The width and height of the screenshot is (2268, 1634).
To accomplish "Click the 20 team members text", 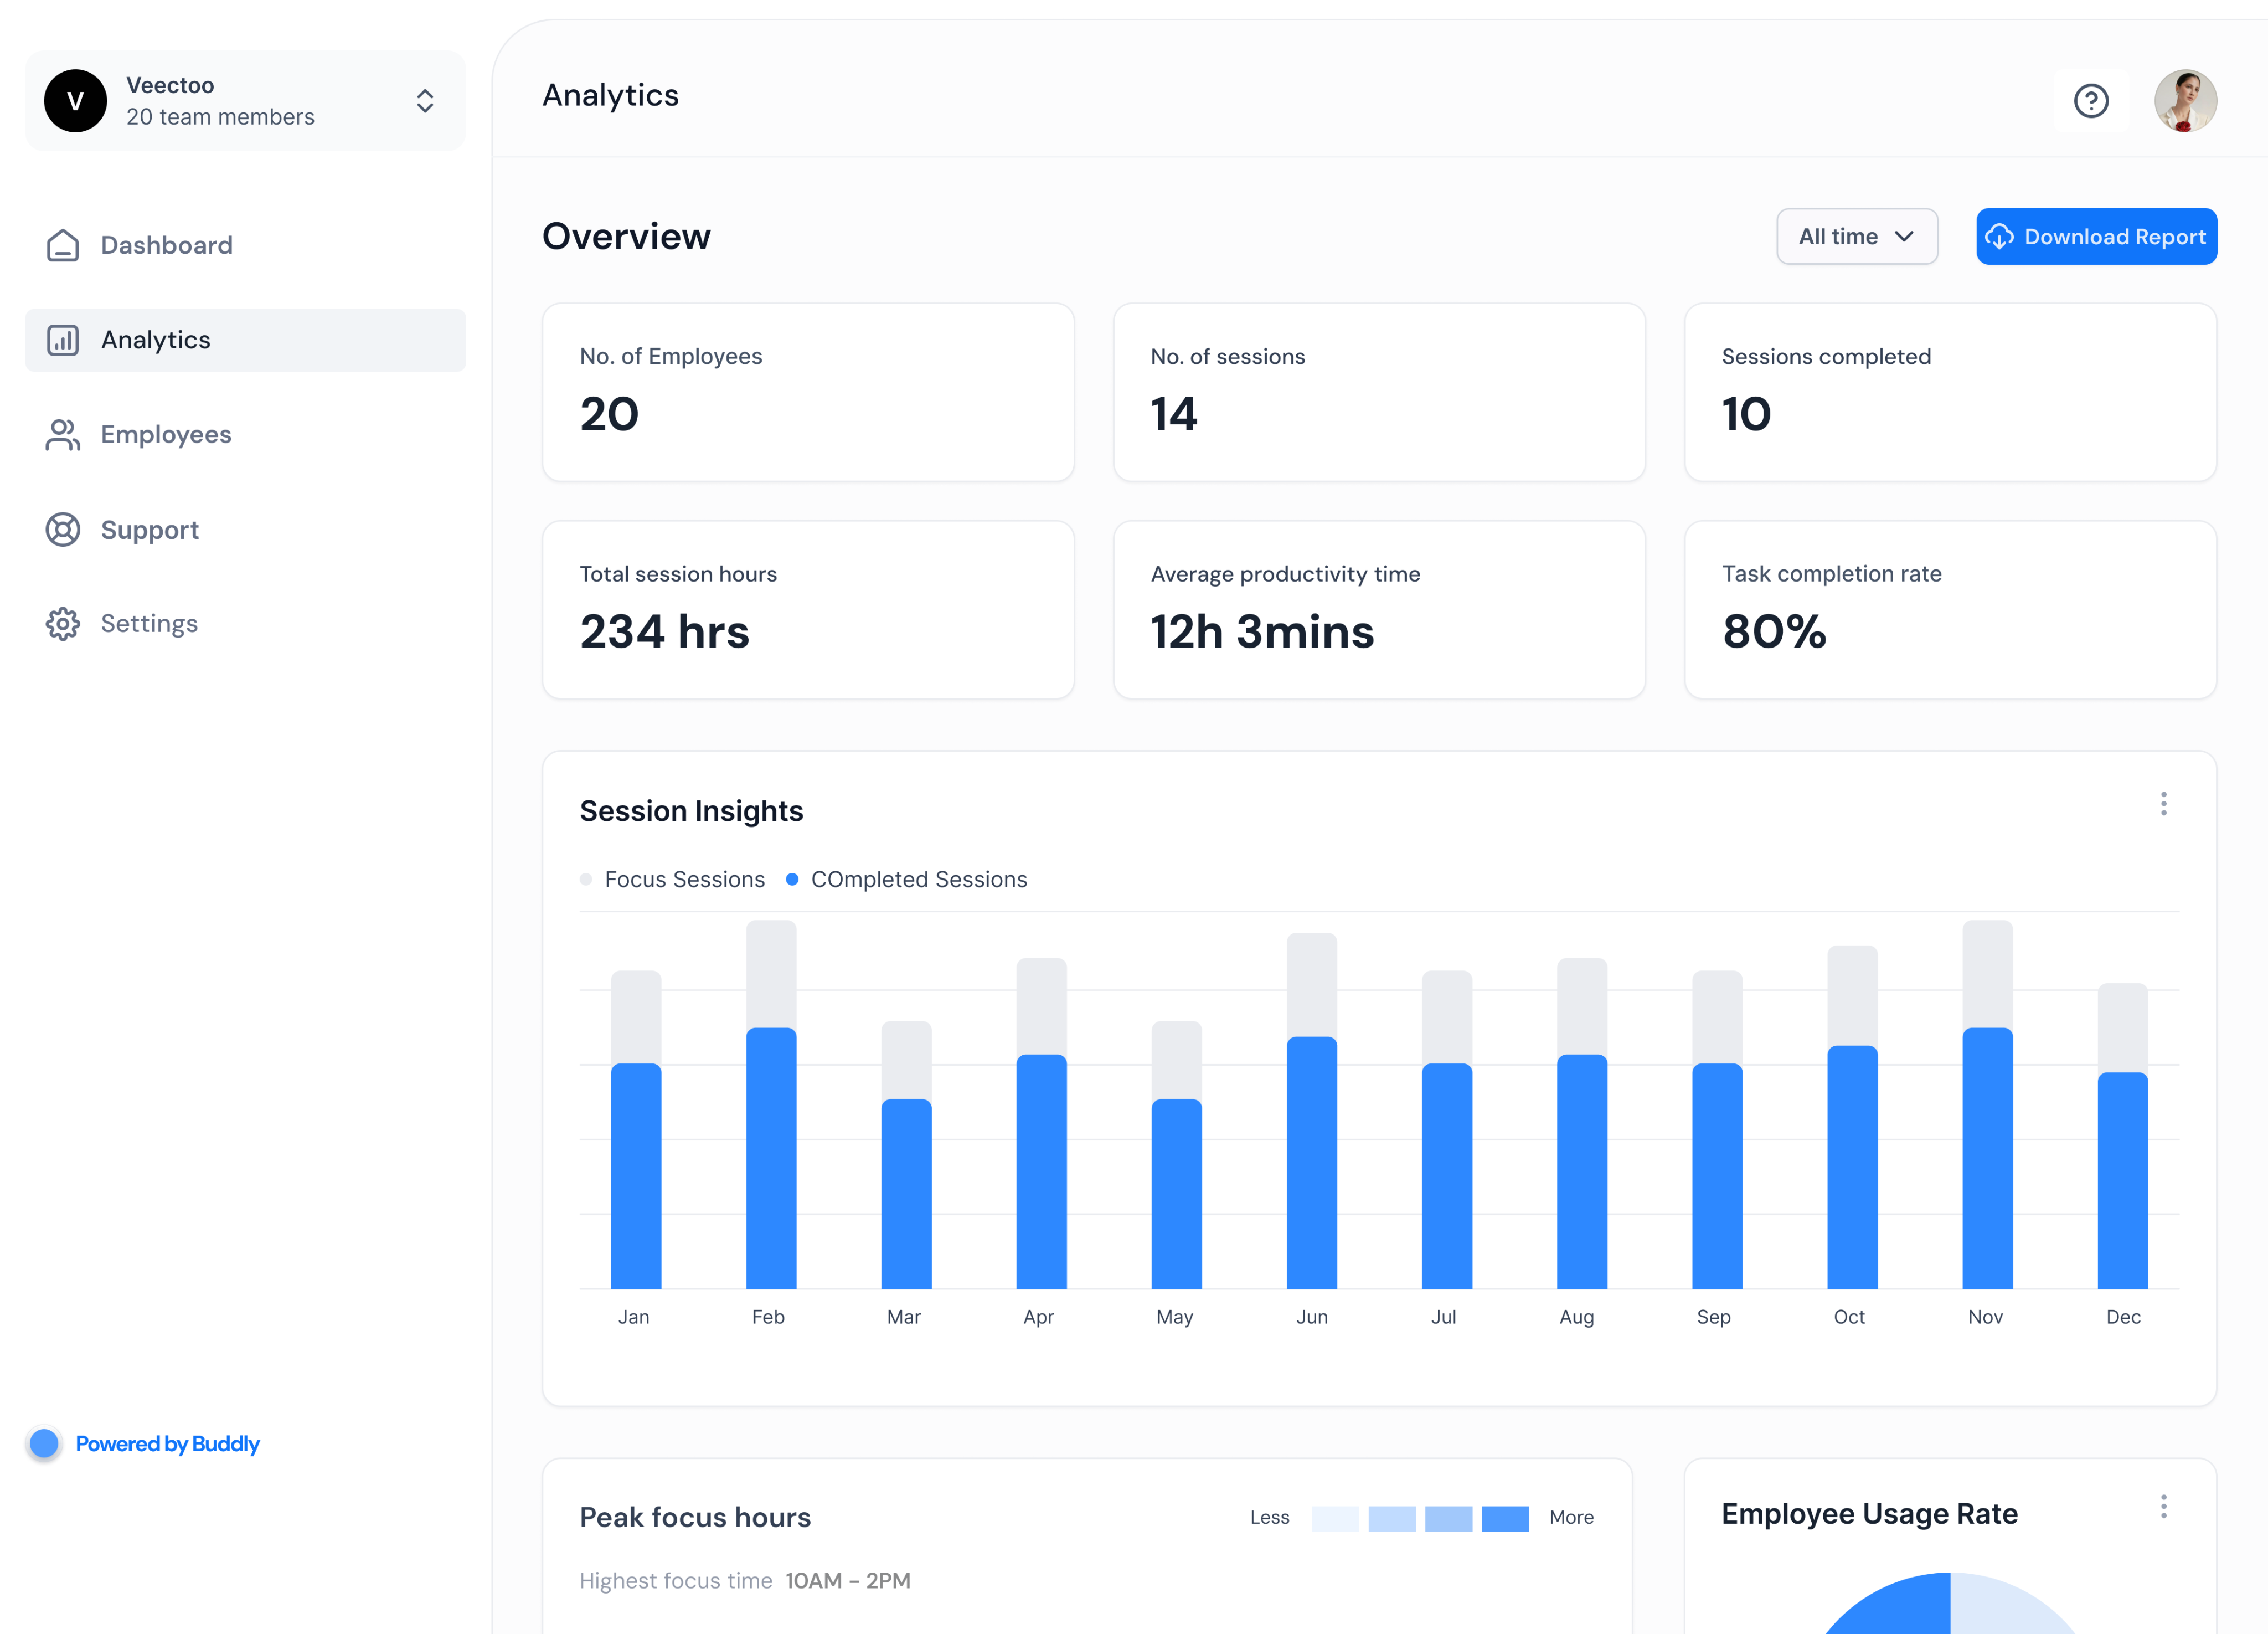I will (220, 117).
